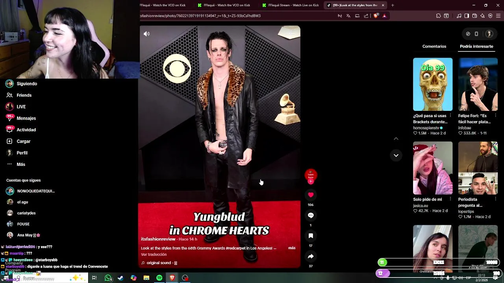Image resolution: width=504 pixels, height=283 pixels.
Task: Open the jesica.eu creator profile
Action: click(x=421, y=206)
